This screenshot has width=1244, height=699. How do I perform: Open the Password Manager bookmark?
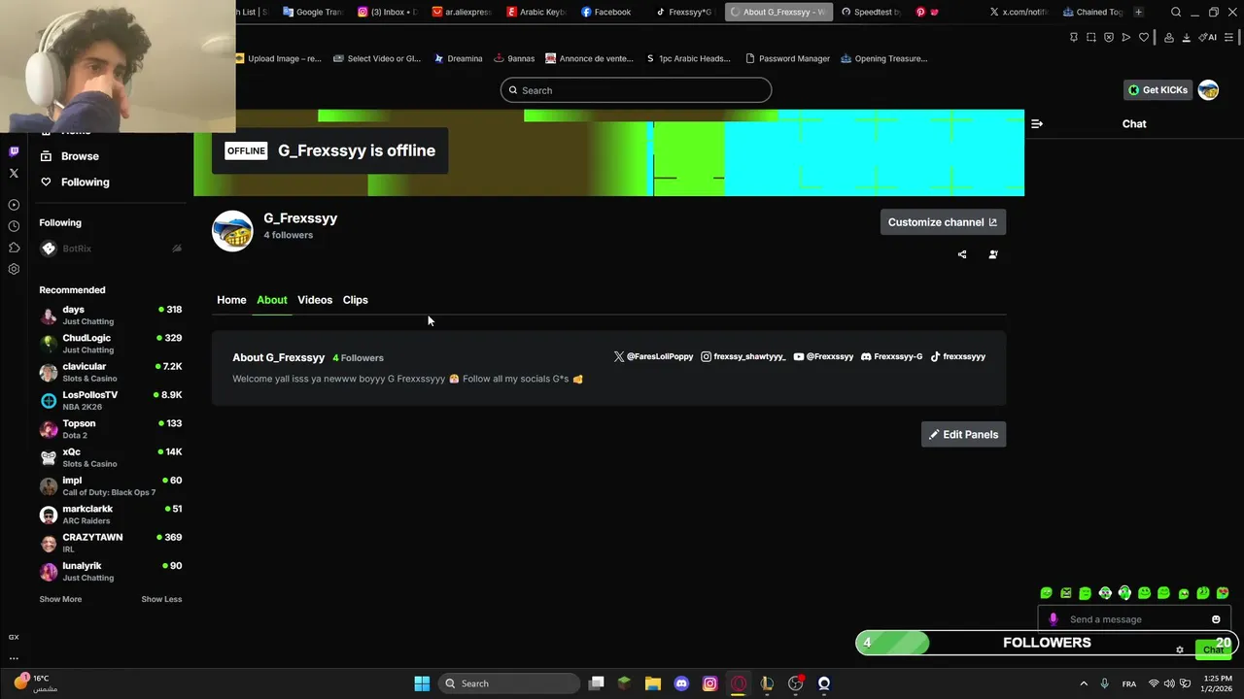787,58
